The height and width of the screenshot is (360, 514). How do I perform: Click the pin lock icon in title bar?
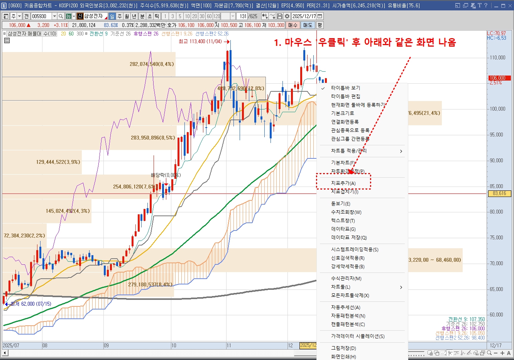(x=473, y=5)
